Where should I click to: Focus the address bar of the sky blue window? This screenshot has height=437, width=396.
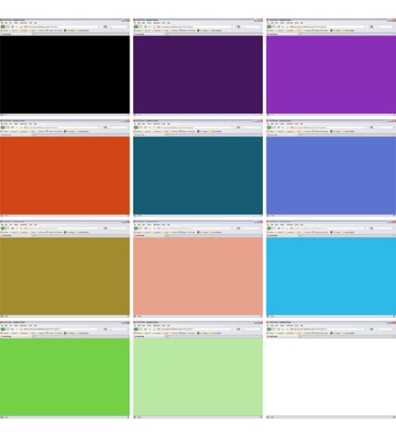pyautogui.click(x=329, y=228)
